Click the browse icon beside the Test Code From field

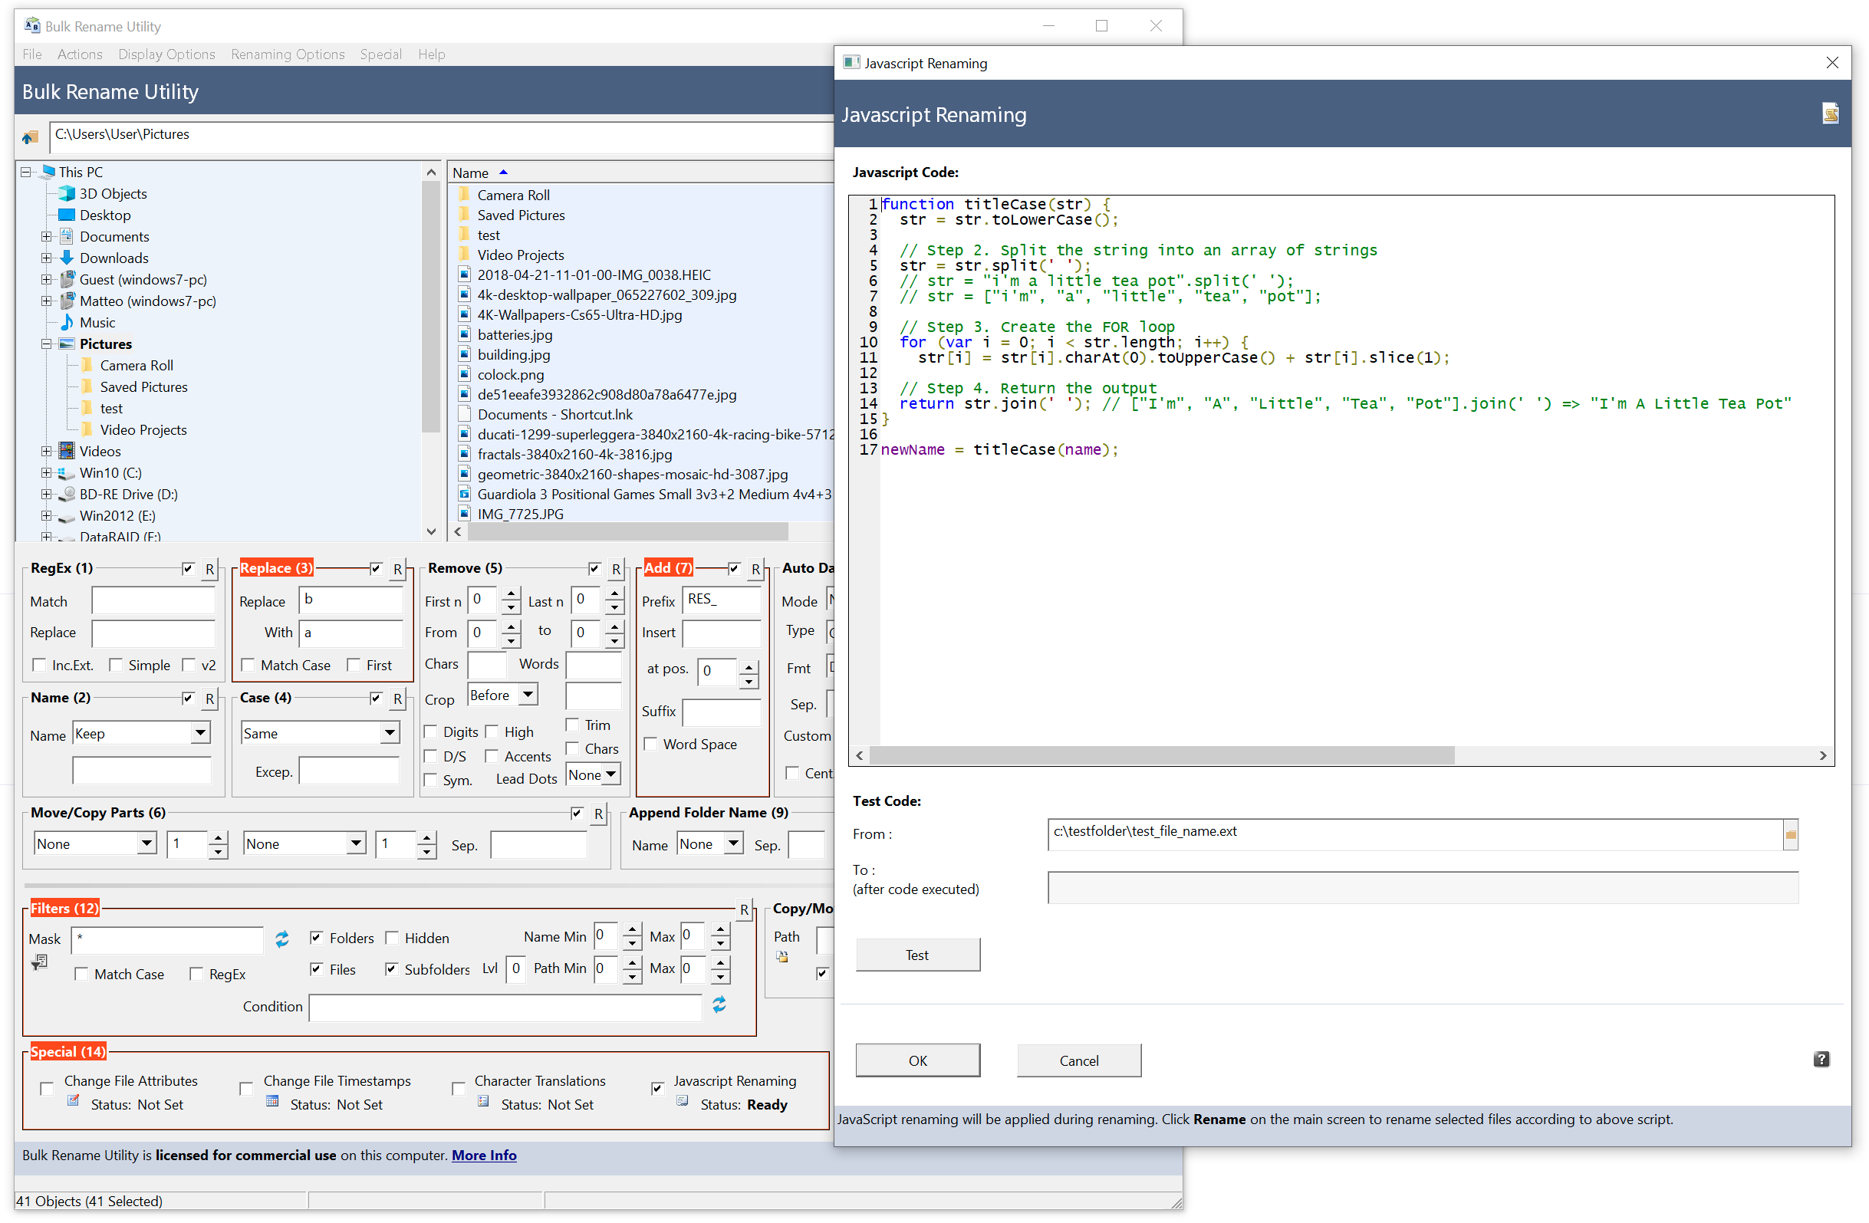tap(1791, 835)
